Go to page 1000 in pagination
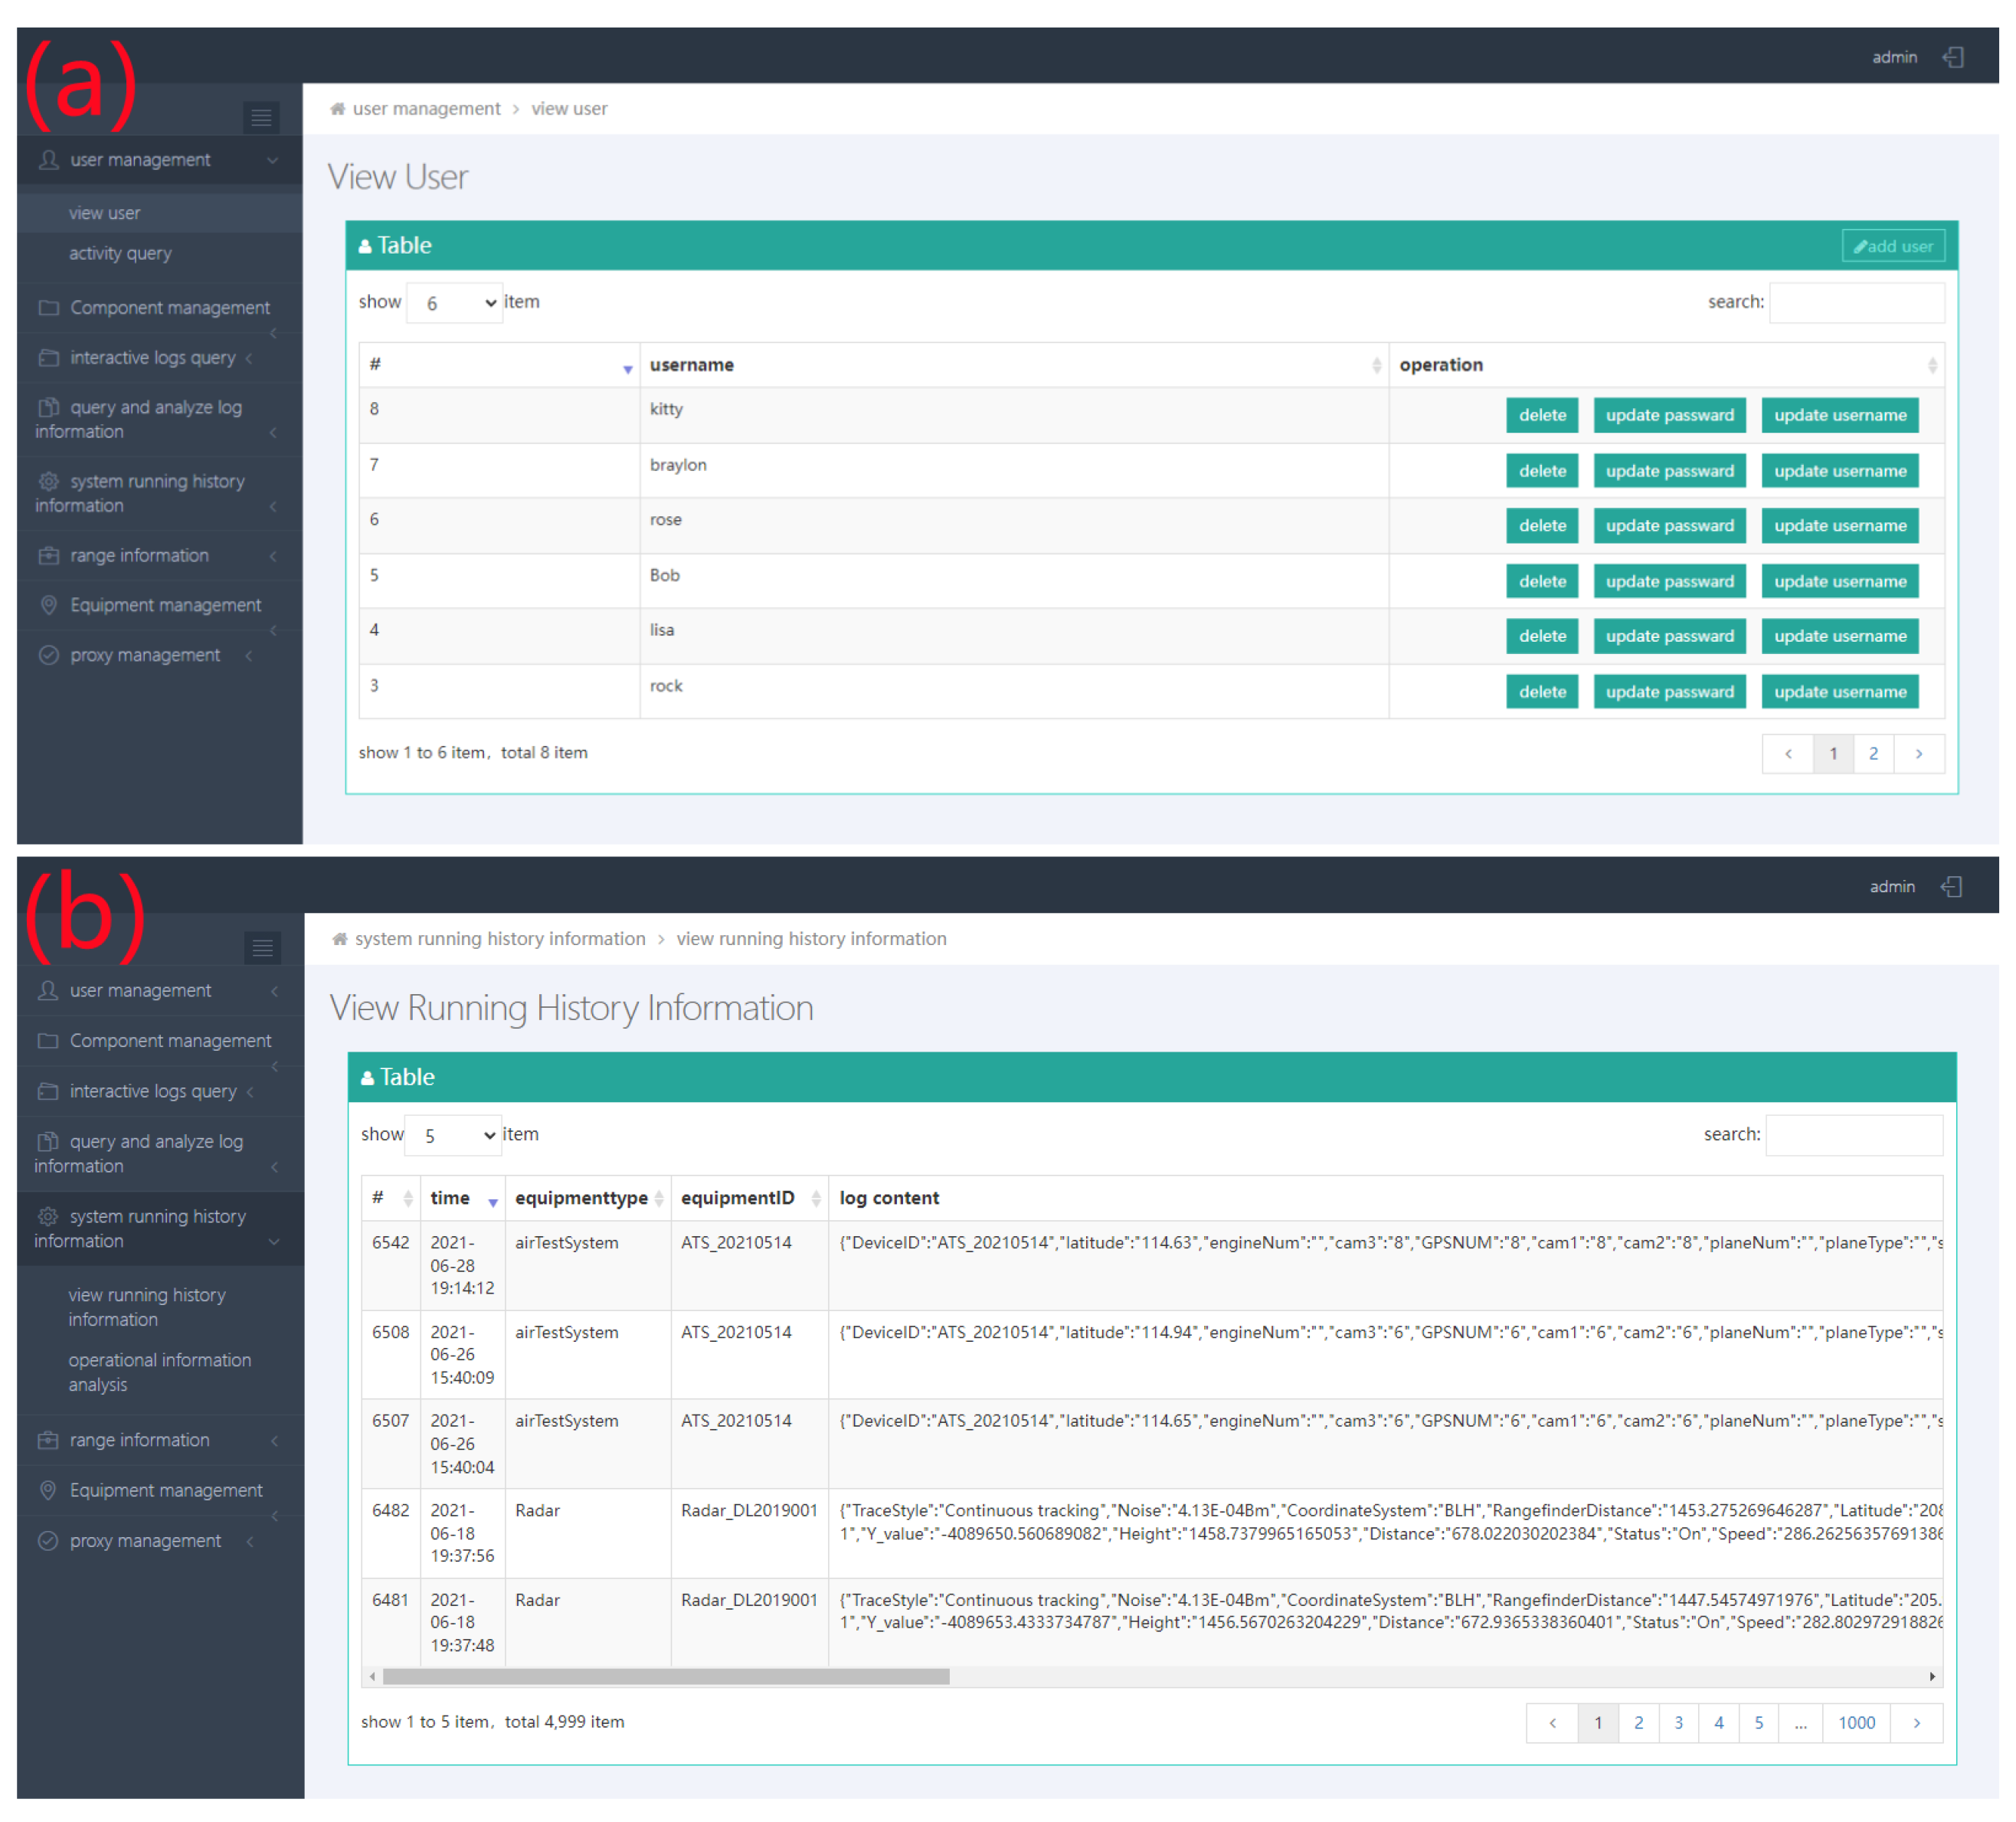Screen dimensions: 2016x1822 [x=1855, y=1722]
